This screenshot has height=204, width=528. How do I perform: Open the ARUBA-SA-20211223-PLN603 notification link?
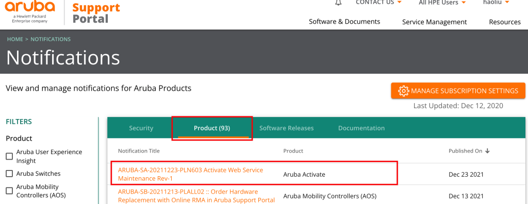(191, 174)
